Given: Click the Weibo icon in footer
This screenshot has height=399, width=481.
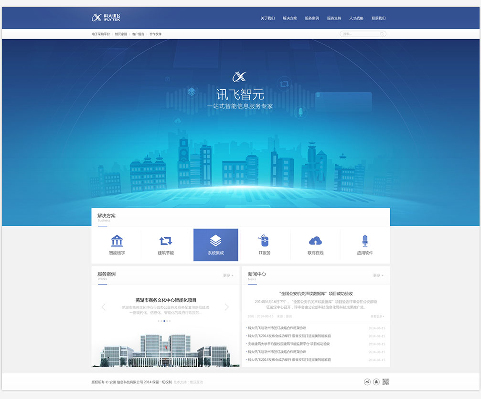Looking at the screenshot, I should (367, 382).
